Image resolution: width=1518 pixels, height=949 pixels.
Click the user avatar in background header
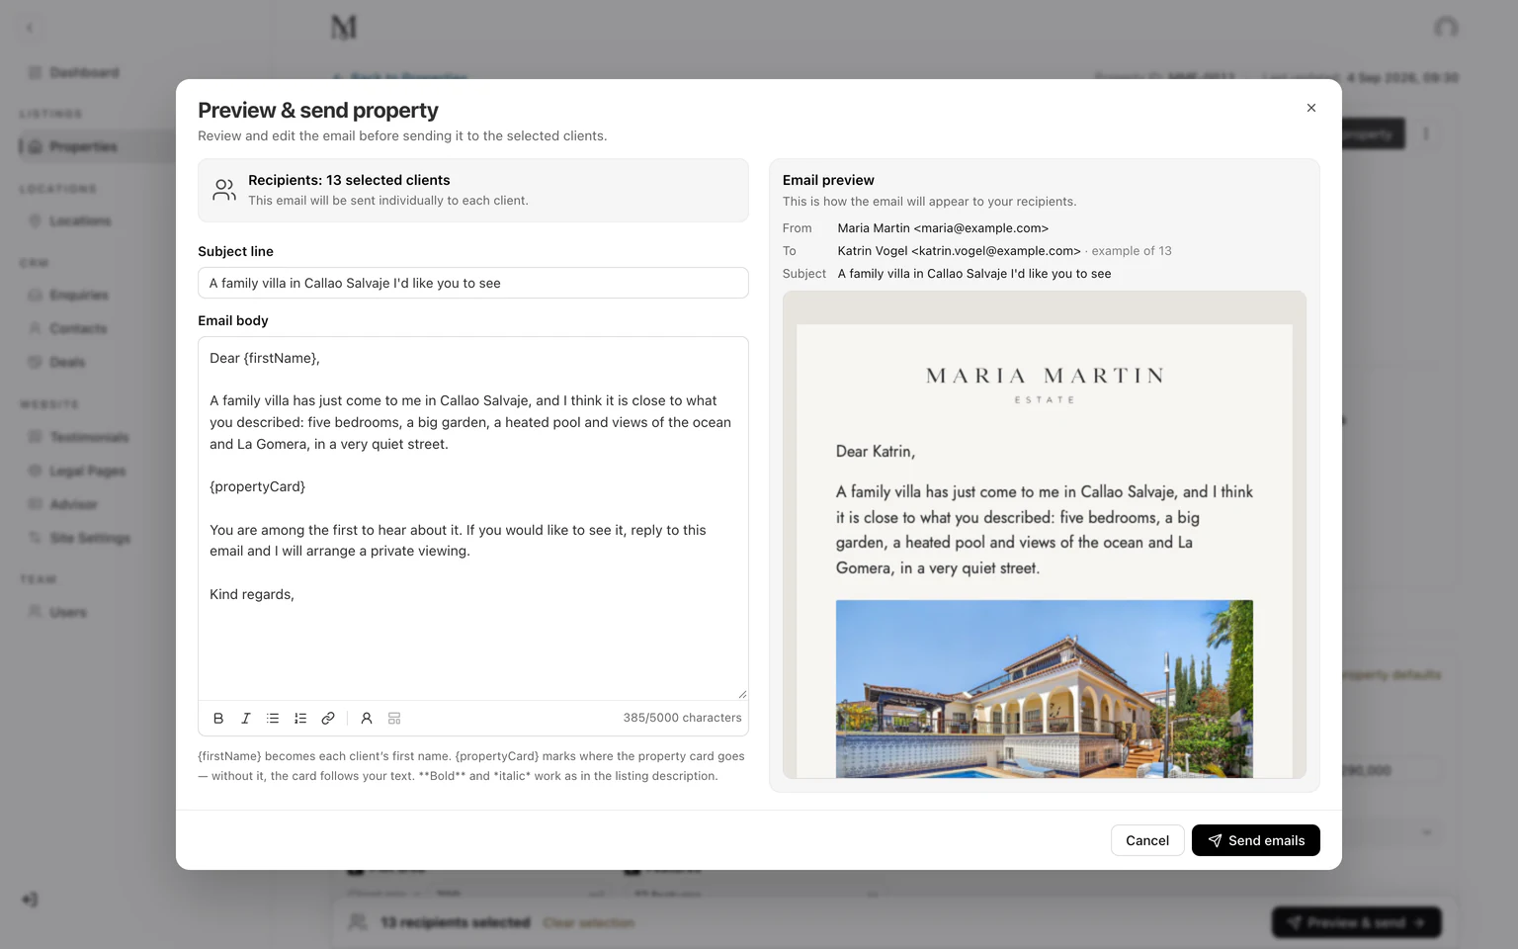coord(1446,27)
